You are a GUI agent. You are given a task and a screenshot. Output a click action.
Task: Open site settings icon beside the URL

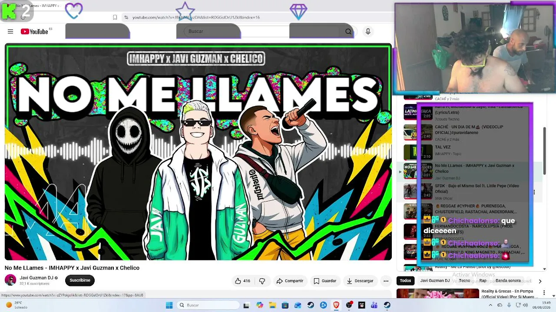[x=126, y=17]
